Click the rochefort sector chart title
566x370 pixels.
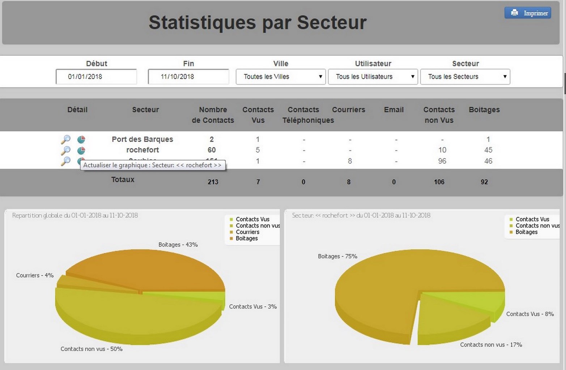361,215
